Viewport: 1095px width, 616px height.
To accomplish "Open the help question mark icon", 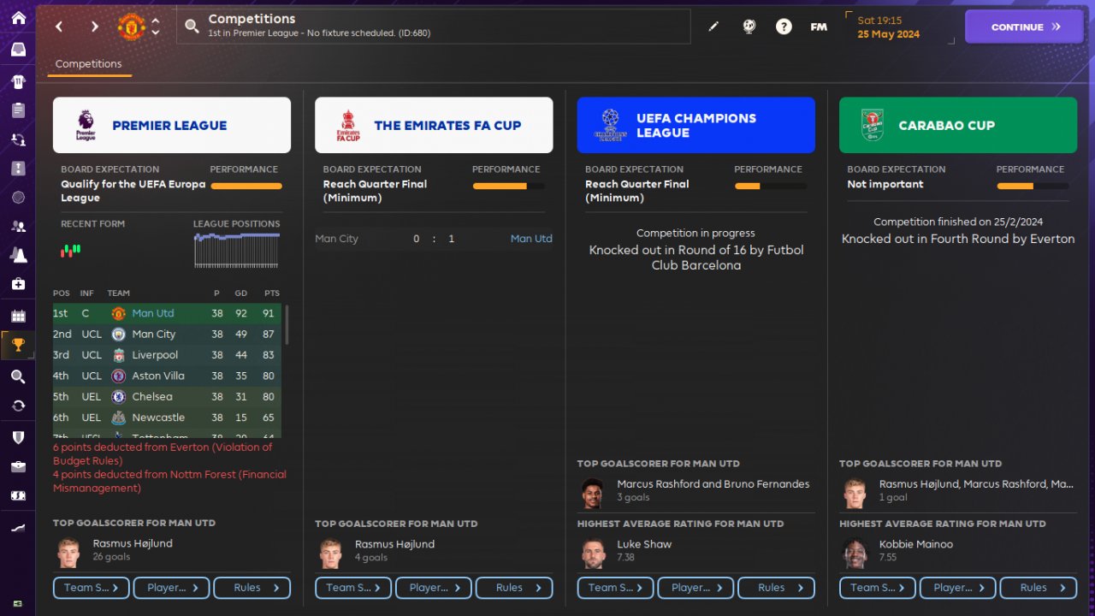I will (x=784, y=27).
